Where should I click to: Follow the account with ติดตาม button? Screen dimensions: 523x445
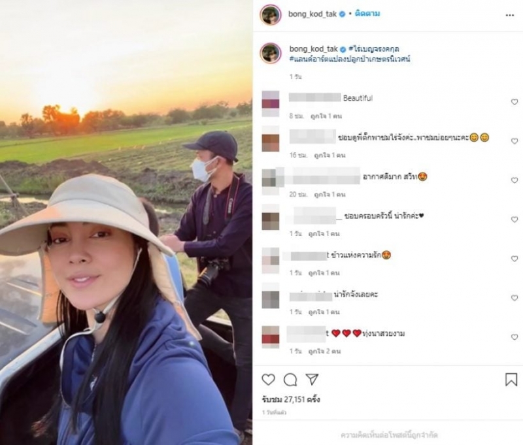[x=367, y=14]
